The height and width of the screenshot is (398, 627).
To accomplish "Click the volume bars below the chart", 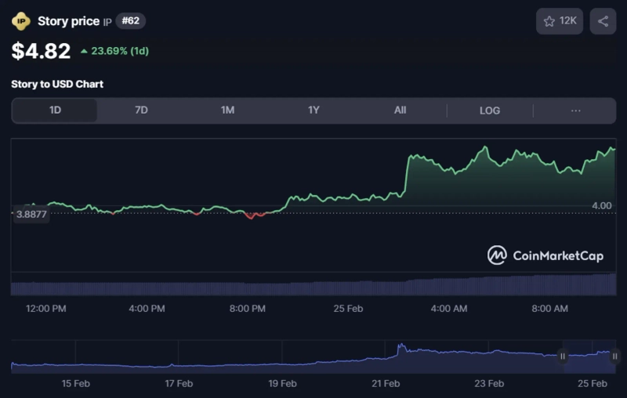I will 313,286.
